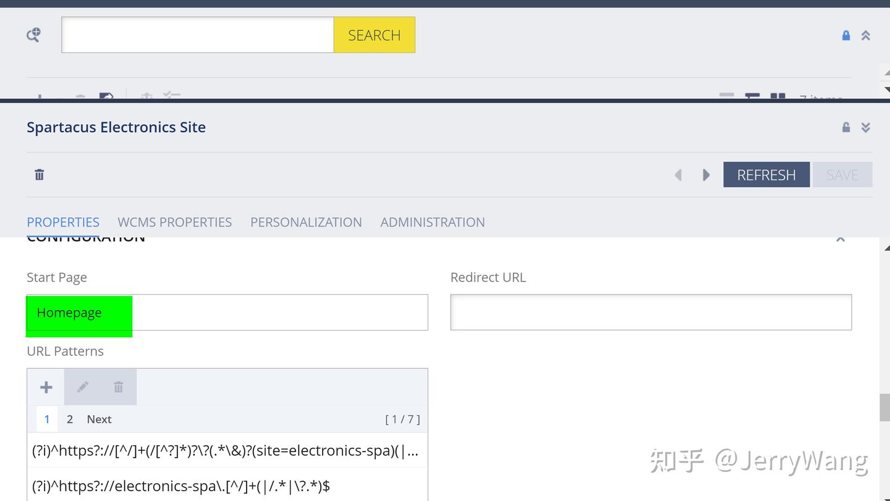The width and height of the screenshot is (890, 501).
Task: Delete the Spartacus Electronics Site item
Action: click(40, 175)
